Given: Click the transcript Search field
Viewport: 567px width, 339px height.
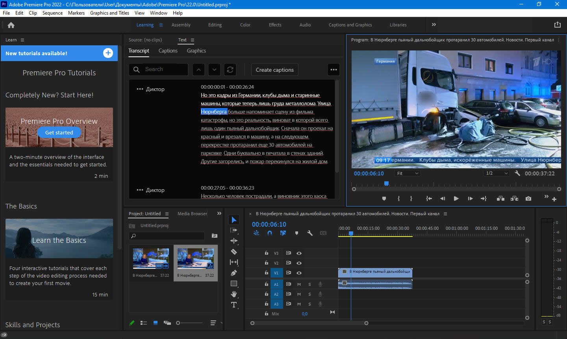Looking at the screenshot, I should [x=163, y=69].
